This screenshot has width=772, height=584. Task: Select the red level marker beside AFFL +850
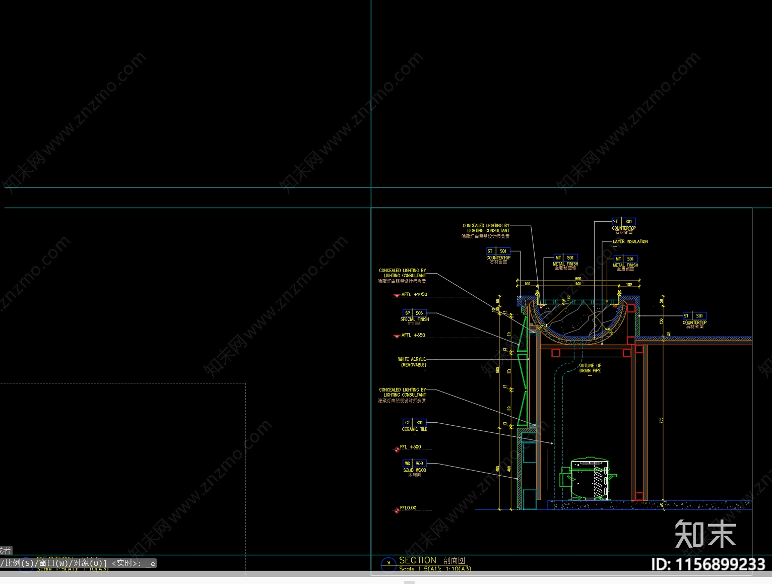point(397,336)
